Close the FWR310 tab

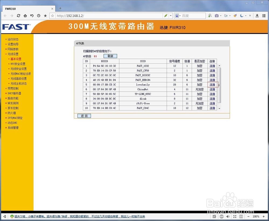click(52, 9)
